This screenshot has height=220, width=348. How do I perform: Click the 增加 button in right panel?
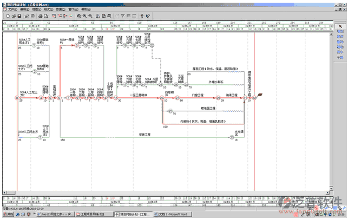click(x=340, y=31)
